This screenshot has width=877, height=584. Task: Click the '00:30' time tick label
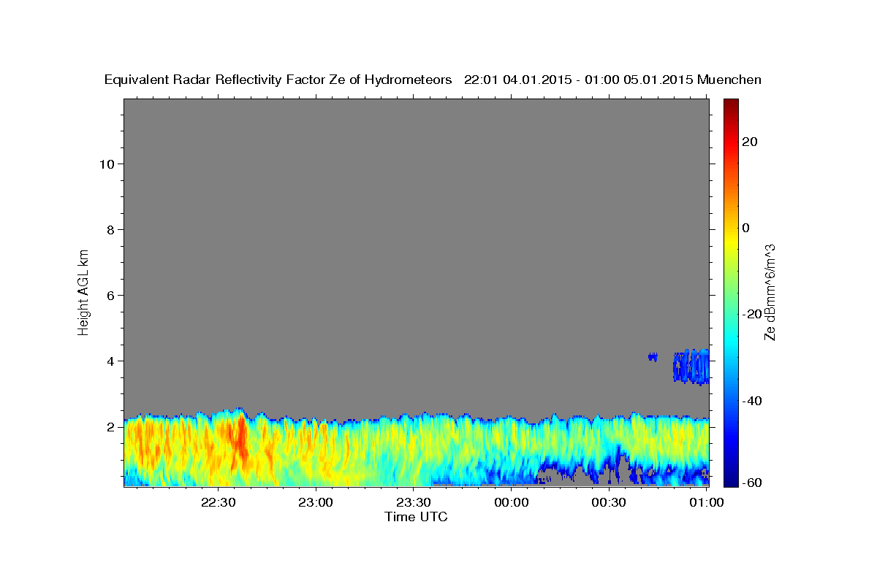pyautogui.click(x=609, y=502)
